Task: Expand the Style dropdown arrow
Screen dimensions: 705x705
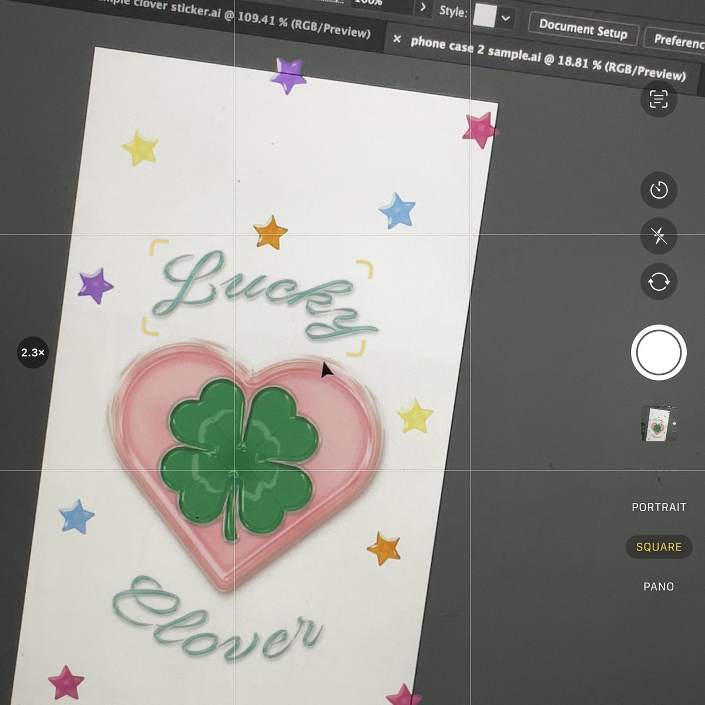Action: coord(506,18)
